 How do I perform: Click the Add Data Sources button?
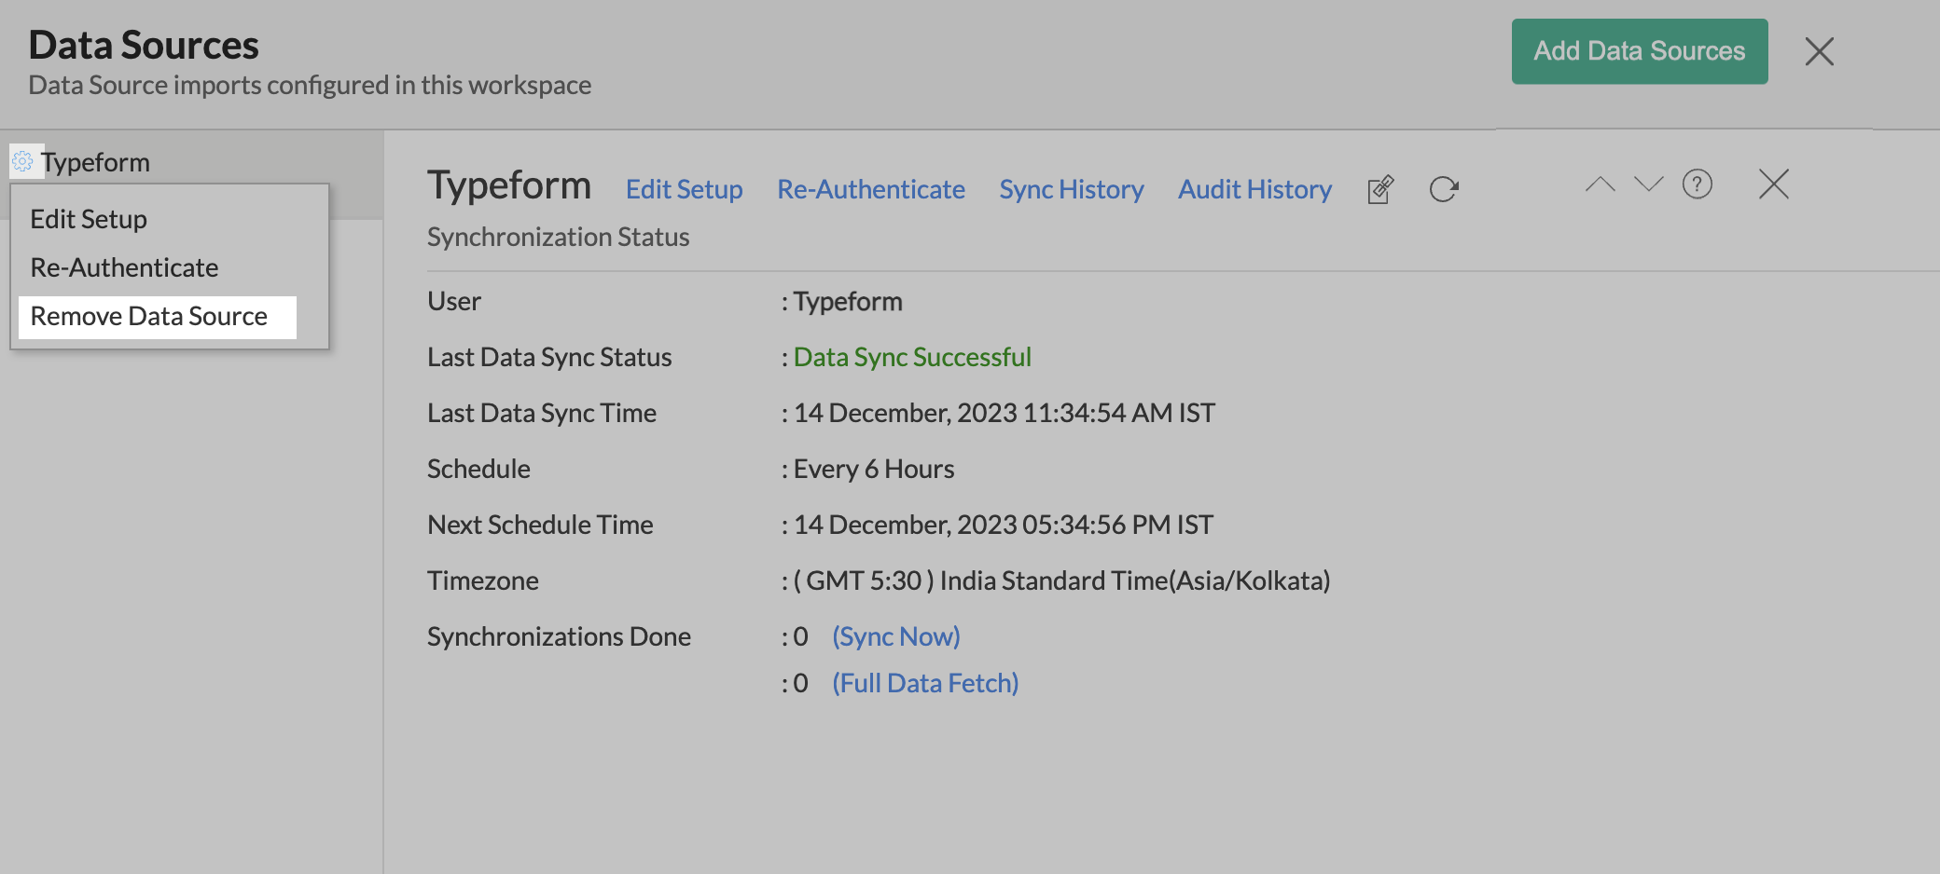tap(1639, 51)
